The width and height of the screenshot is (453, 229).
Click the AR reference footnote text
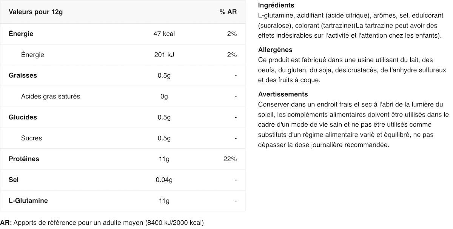pos(102,223)
